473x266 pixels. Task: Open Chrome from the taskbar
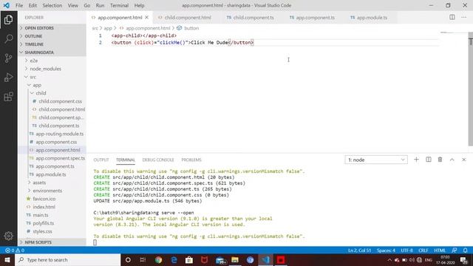pyautogui.click(x=158, y=259)
